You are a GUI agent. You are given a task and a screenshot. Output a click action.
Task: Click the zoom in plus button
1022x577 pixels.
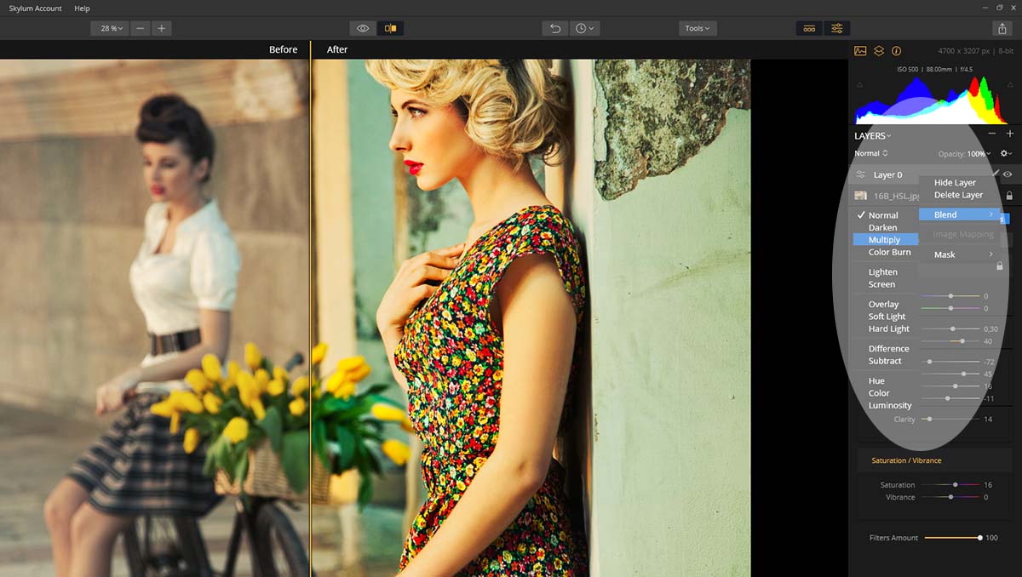click(161, 28)
